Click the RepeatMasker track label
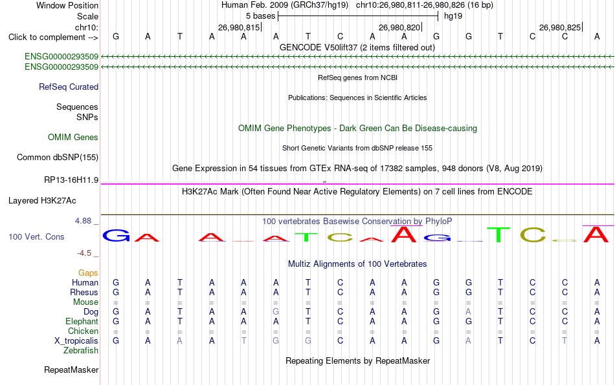 click(71, 369)
